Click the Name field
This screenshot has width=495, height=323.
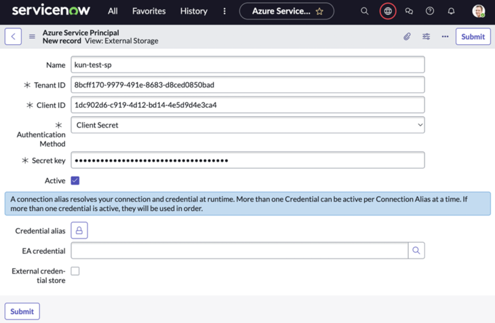click(x=248, y=64)
